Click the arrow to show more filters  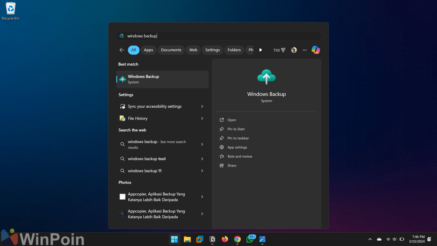261,50
